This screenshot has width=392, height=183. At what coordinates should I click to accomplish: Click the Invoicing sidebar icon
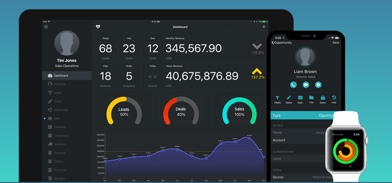coord(50,153)
